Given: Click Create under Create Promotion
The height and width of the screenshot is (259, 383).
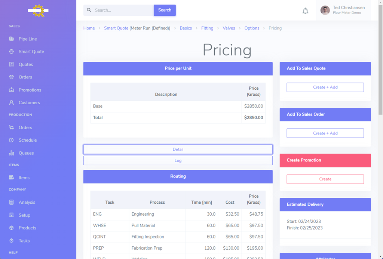Looking at the screenshot, I should [325, 179].
